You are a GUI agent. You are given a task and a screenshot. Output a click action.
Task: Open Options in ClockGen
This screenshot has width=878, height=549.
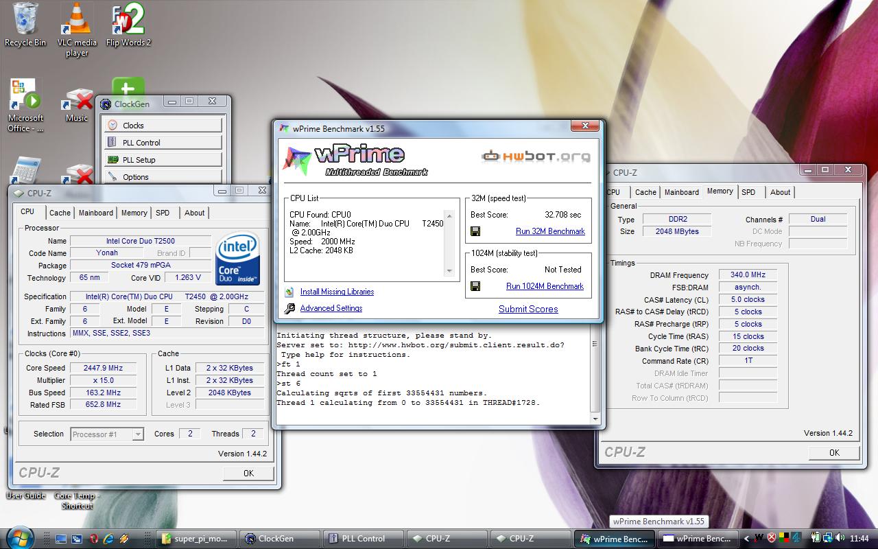click(163, 177)
